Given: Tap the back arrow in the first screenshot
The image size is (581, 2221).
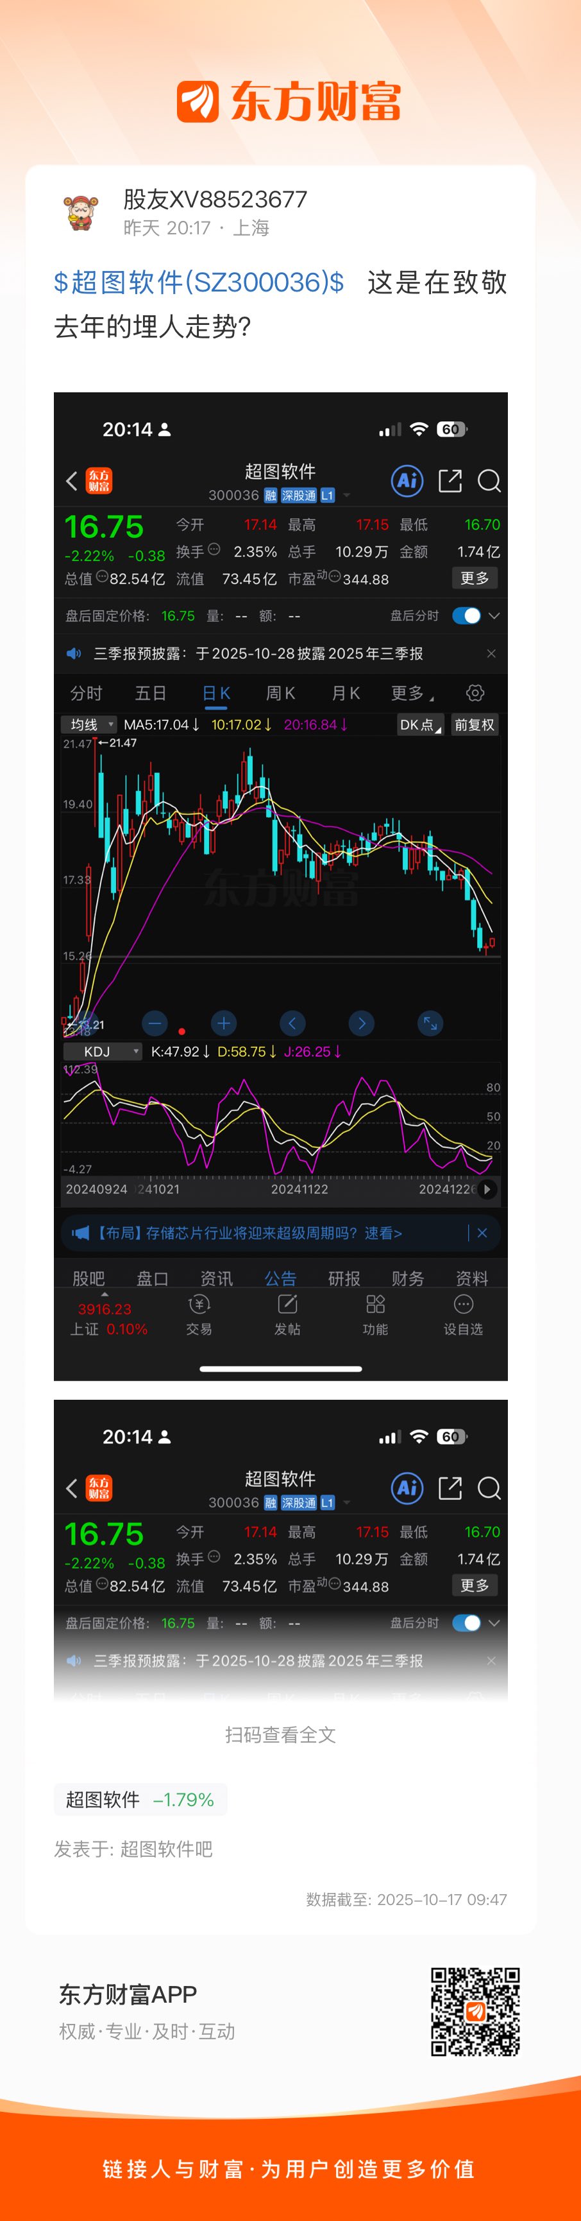Looking at the screenshot, I should [71, 480].
